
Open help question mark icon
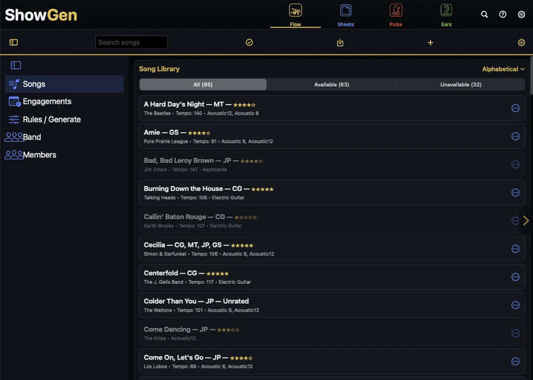503,14
